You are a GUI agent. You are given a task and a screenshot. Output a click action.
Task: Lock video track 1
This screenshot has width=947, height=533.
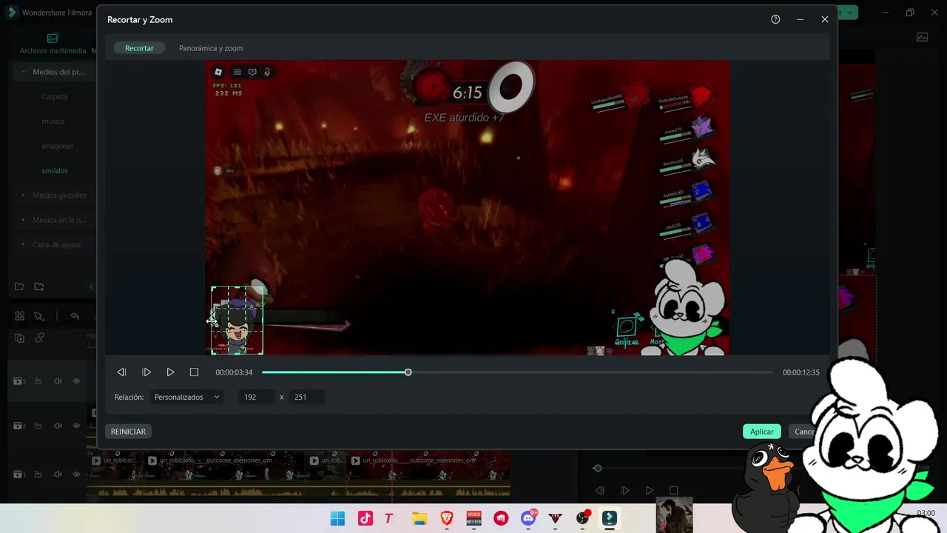point(38,475)
